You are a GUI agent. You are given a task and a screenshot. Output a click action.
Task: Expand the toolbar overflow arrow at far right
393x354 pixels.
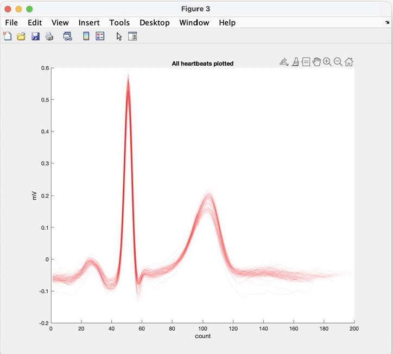coord(388,23)
